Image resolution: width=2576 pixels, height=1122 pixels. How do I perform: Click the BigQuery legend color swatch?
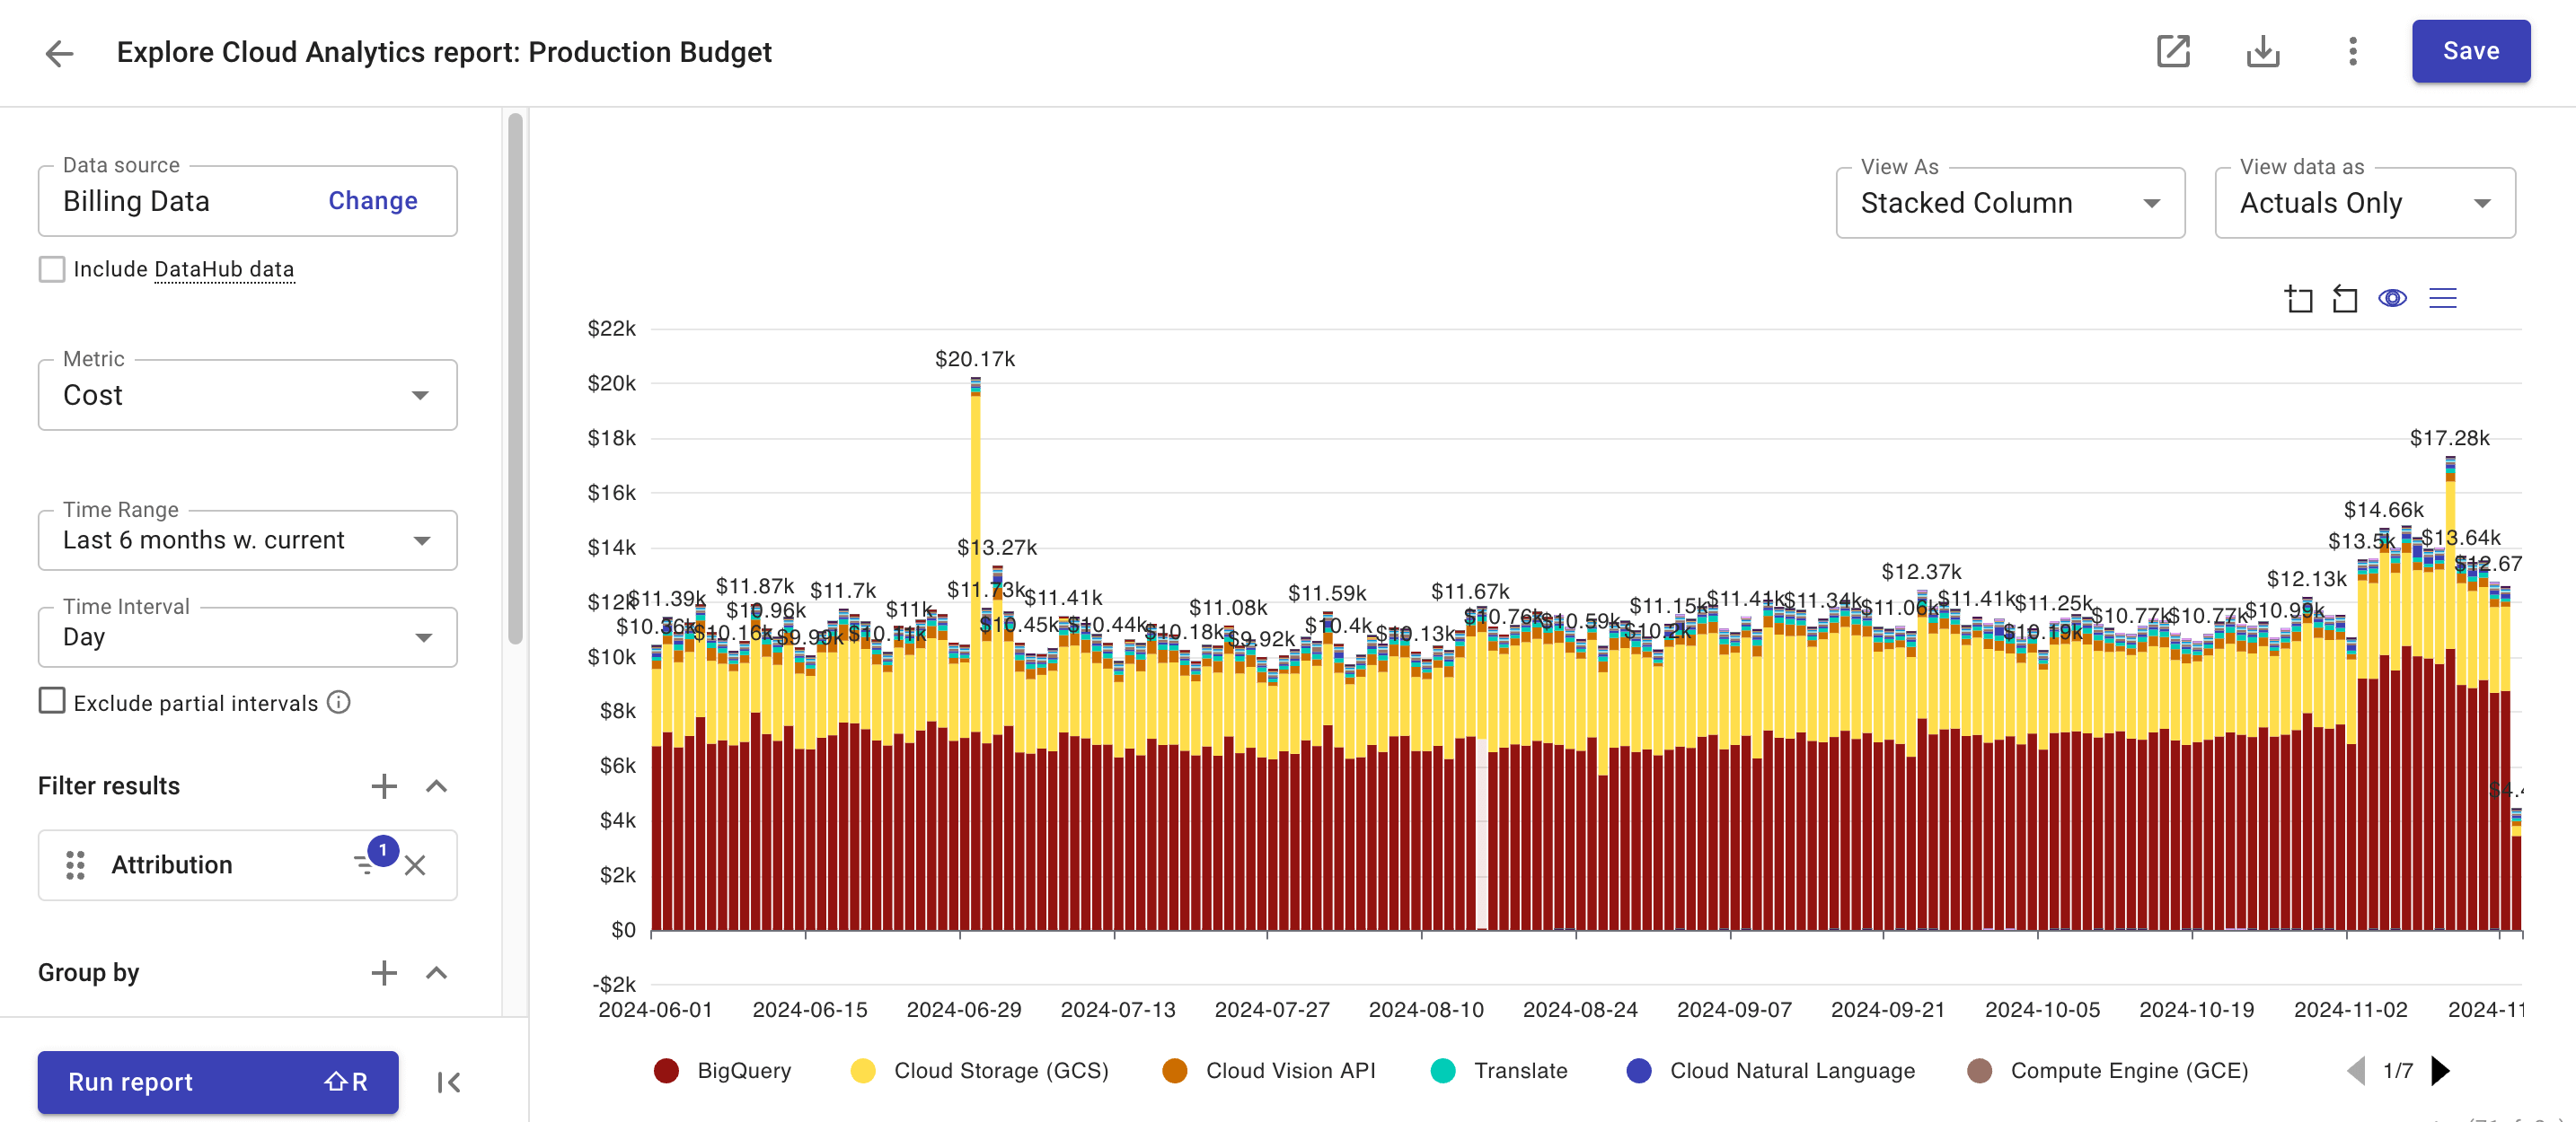tap(666, 1071)
